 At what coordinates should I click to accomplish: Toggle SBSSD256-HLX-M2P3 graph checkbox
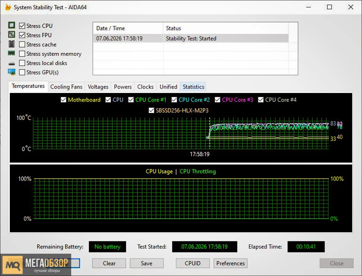click(151, 111)
